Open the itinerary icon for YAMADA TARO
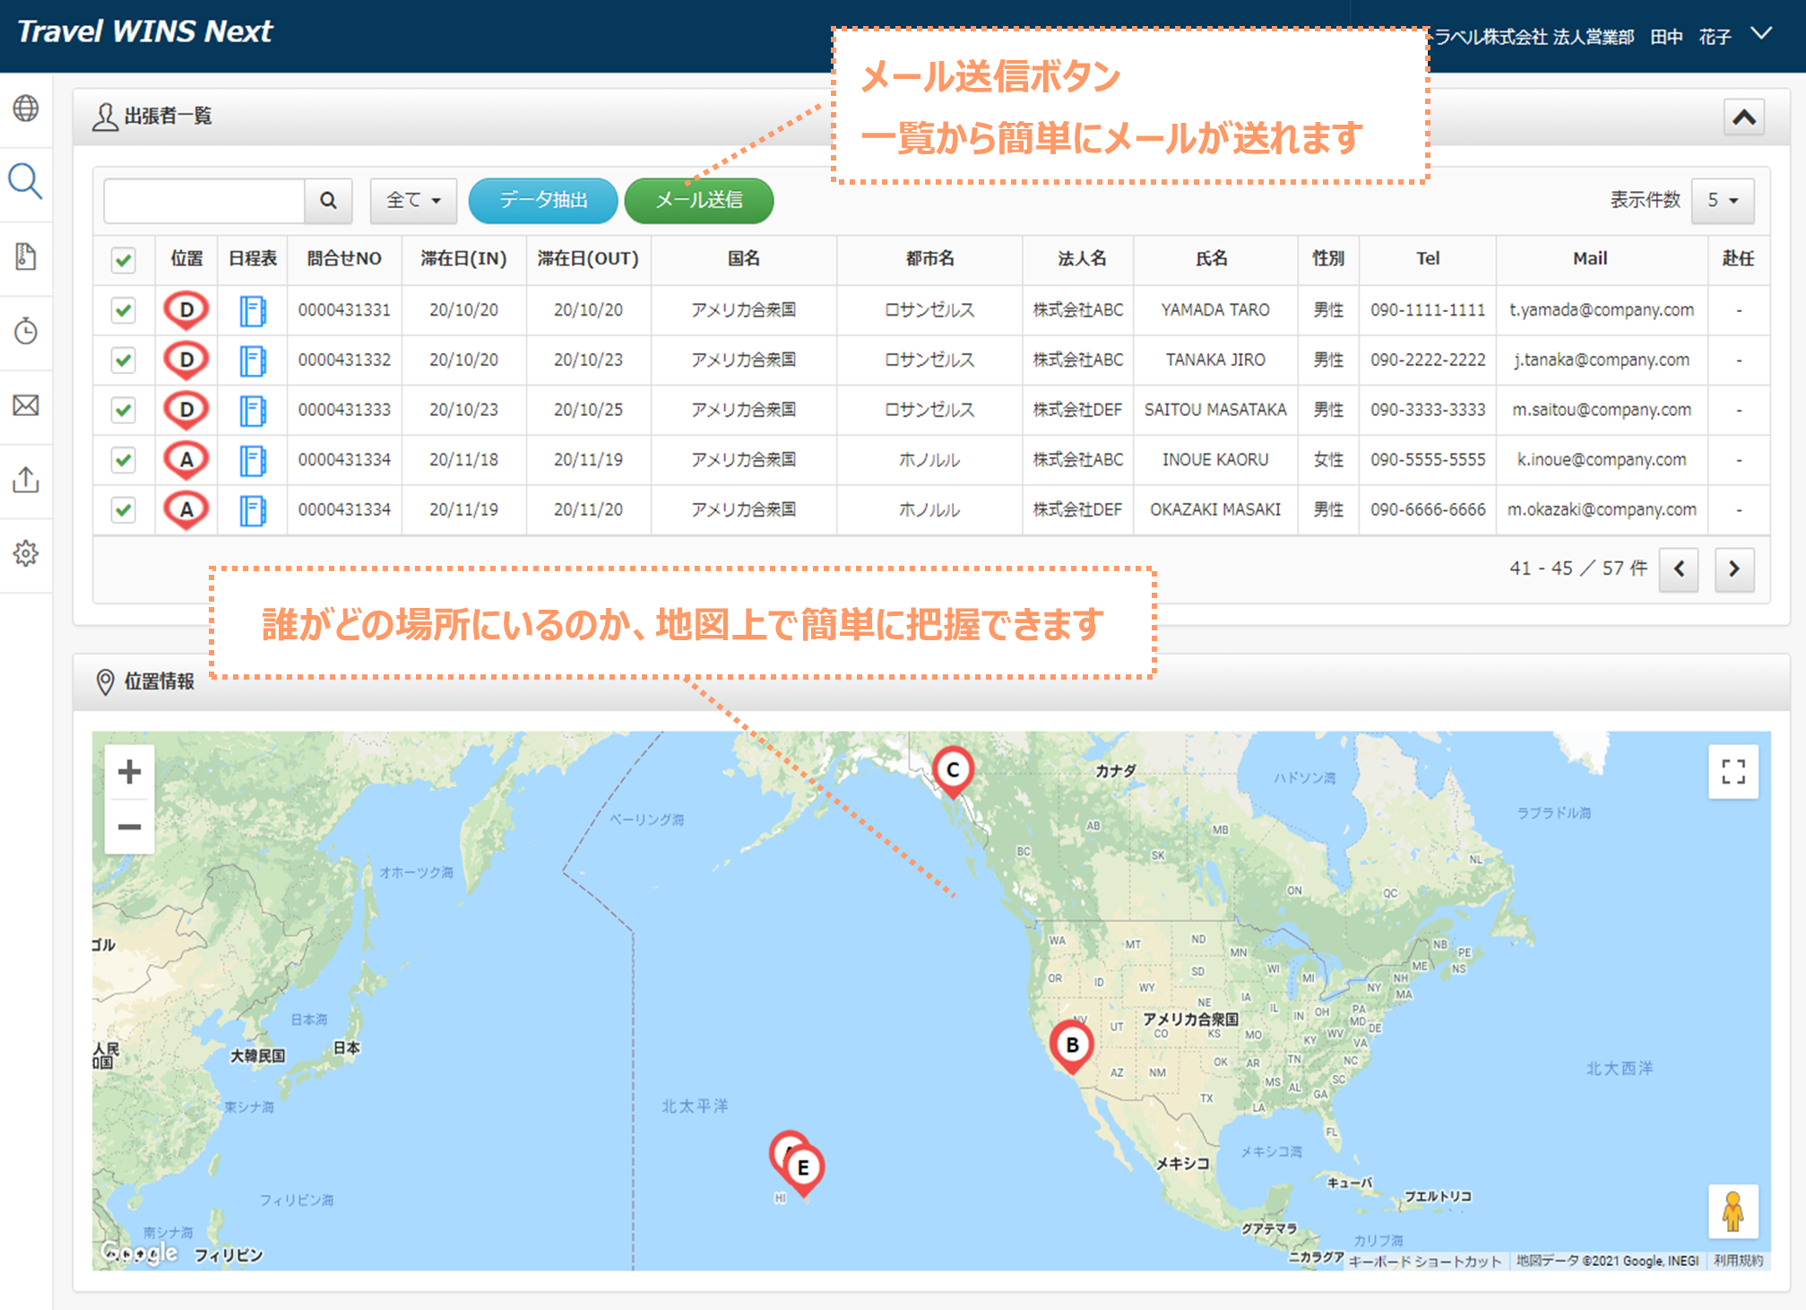Image resolution: width=1806 pixels, height=1310 pixels. click(253, 311)
